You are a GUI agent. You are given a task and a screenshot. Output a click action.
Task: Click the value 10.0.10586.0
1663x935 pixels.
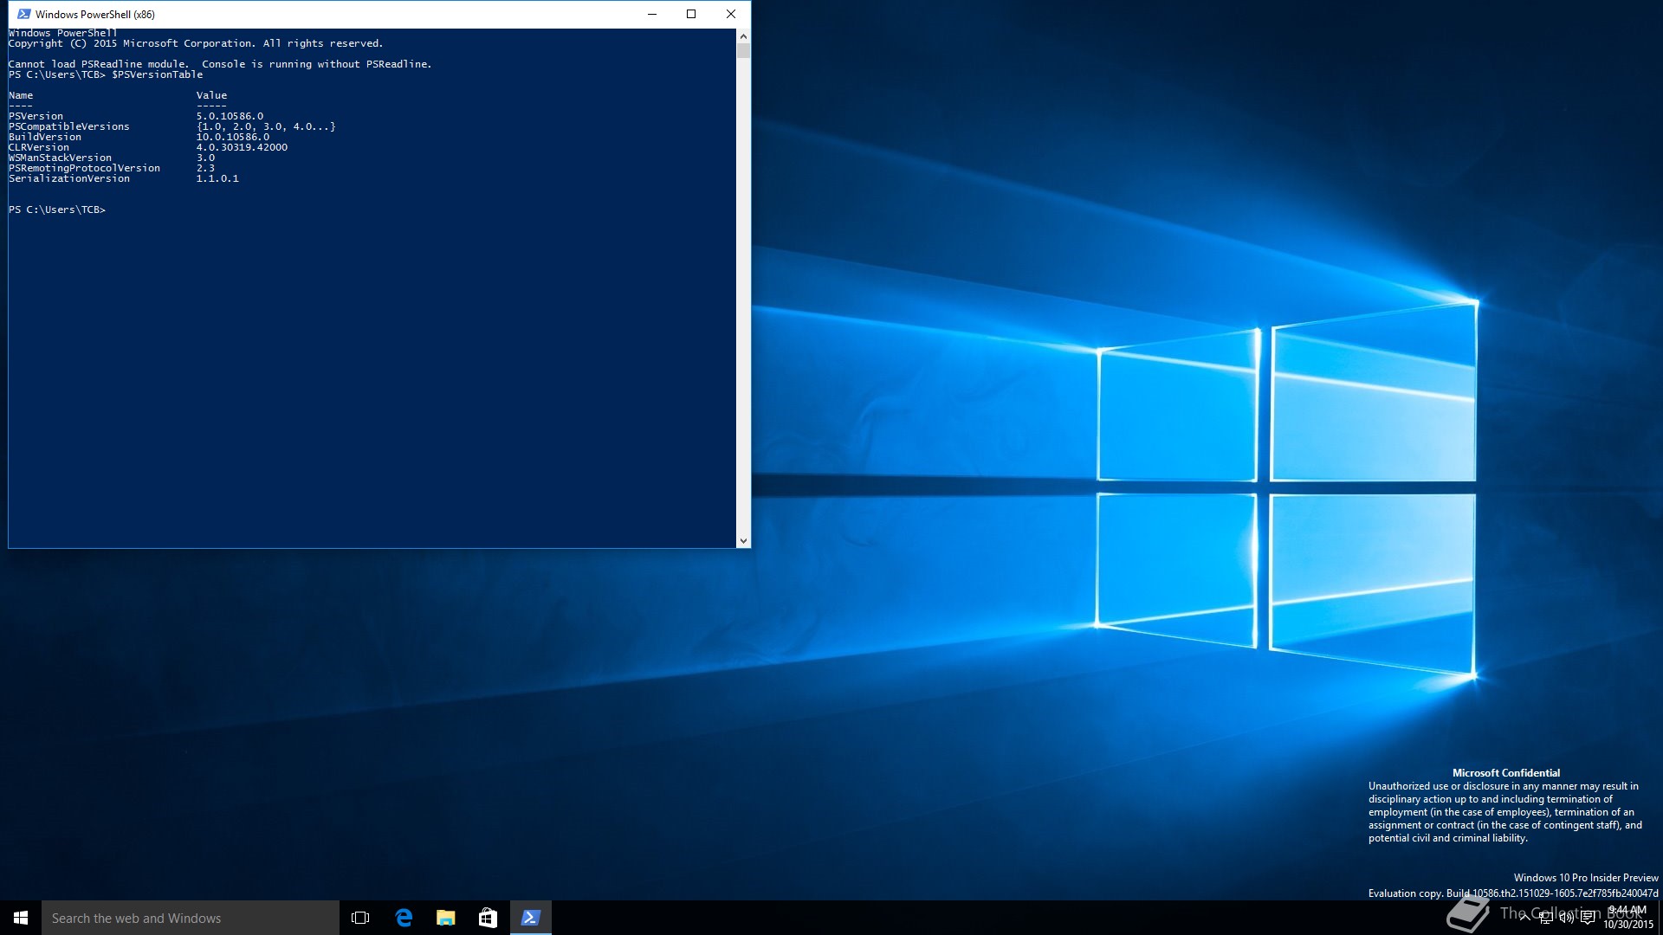233,137
